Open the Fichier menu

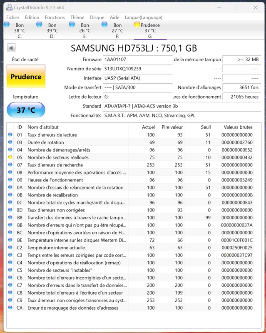pyautogui.click(x=13, y=17)
